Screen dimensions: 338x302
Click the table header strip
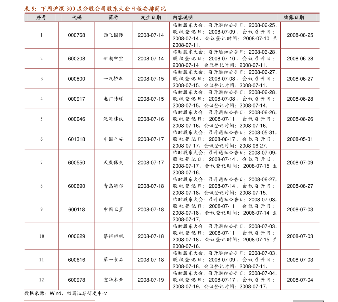pos(170,17)
